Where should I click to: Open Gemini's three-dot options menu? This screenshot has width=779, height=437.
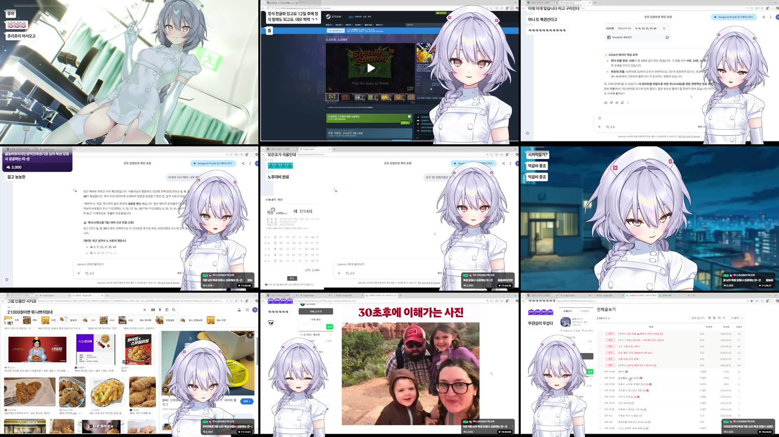(771, 17)
